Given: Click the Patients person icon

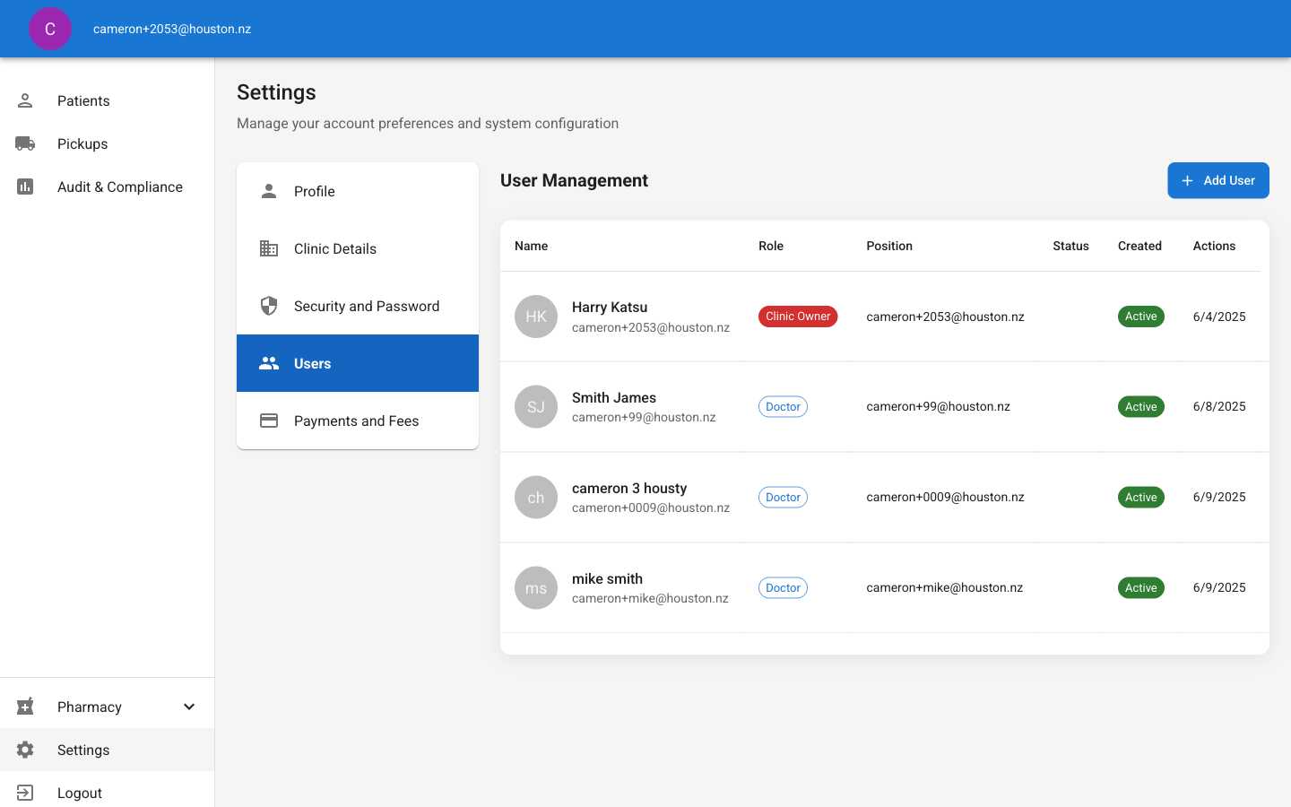Looking at the screenshot, I should (25, 100).
